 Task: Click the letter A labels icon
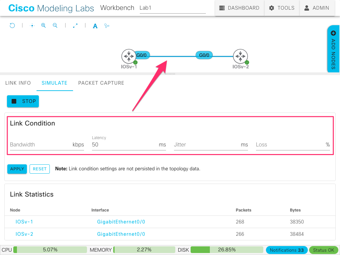[x=95, y=26]
